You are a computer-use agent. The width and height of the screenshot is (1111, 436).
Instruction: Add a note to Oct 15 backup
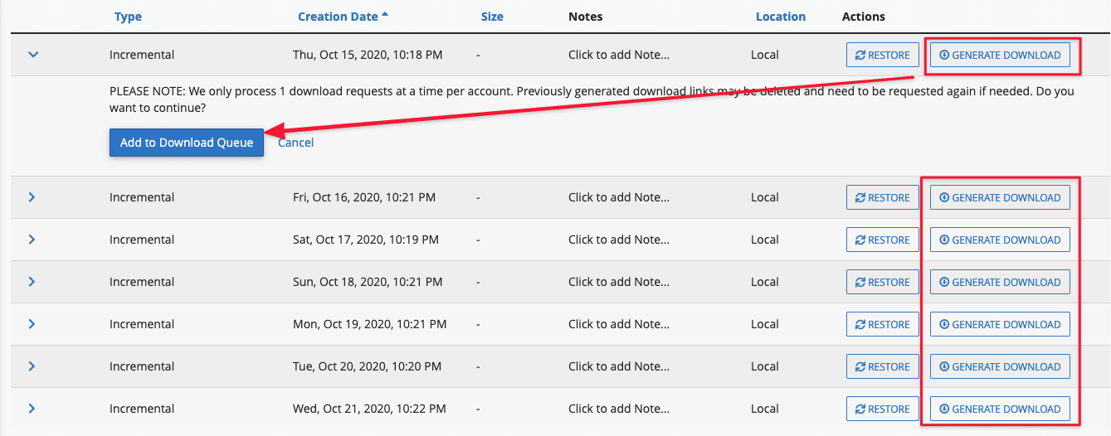618,55
